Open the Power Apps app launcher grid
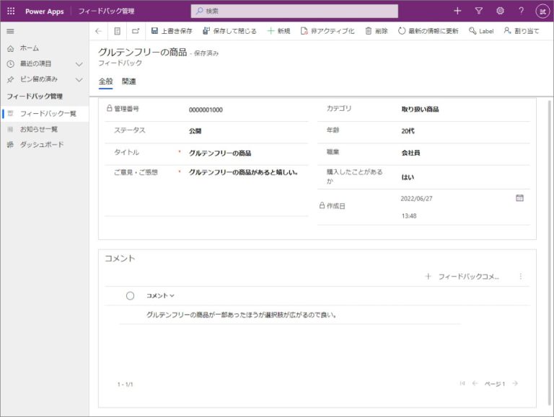Image resolution: width=554 pixels, height=417 pixels. pyautogui.click(x=11, y=11)
